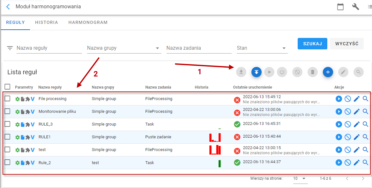372x188 pixels.
Task: Click the red history chart for RULE1
Action: [x=215, y=138]
